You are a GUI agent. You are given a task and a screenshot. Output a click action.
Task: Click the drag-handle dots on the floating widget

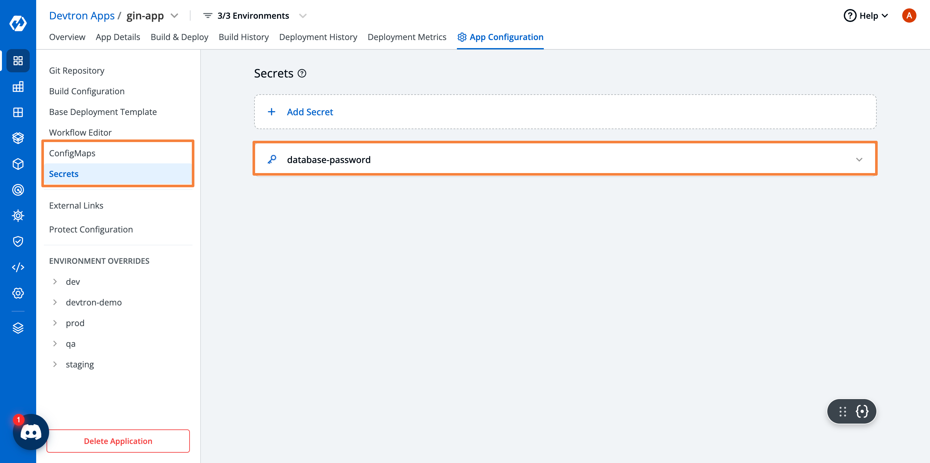(x=843, y=412)
